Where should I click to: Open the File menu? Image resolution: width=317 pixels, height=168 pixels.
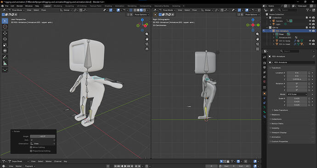(x=7, y=6)
